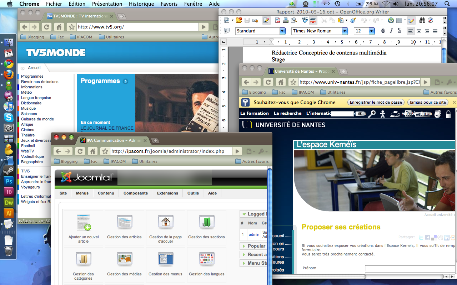Screen dimensions: 457x285
Task: Click the admin user link in Joomla
Action: (254, 234)
